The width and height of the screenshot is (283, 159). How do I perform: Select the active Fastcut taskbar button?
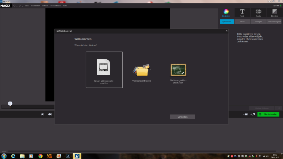click(x=77, y=156)
